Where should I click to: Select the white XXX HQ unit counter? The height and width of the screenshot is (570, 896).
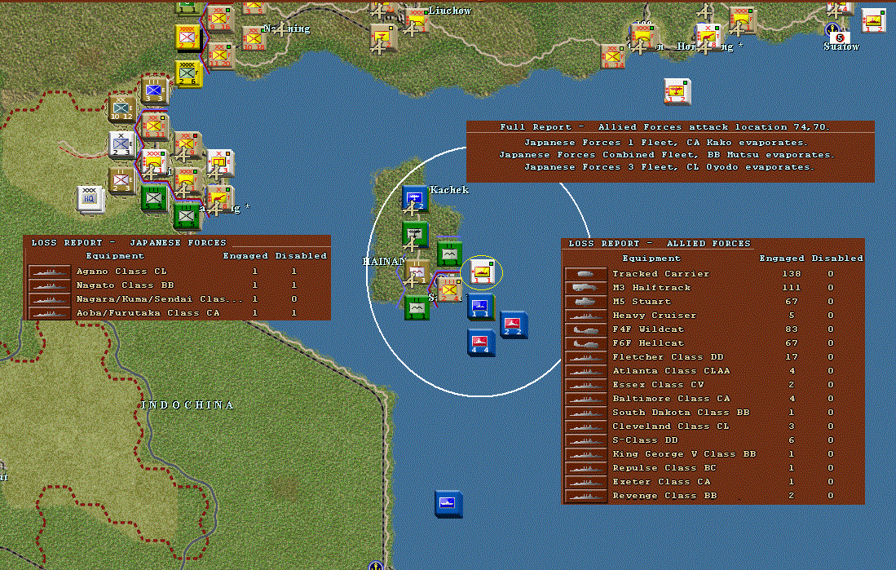(x=90, y=198)
